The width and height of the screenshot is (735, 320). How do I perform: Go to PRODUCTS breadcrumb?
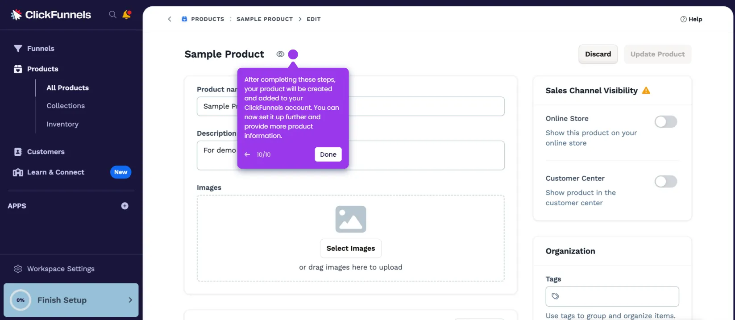tap(208, 19)
